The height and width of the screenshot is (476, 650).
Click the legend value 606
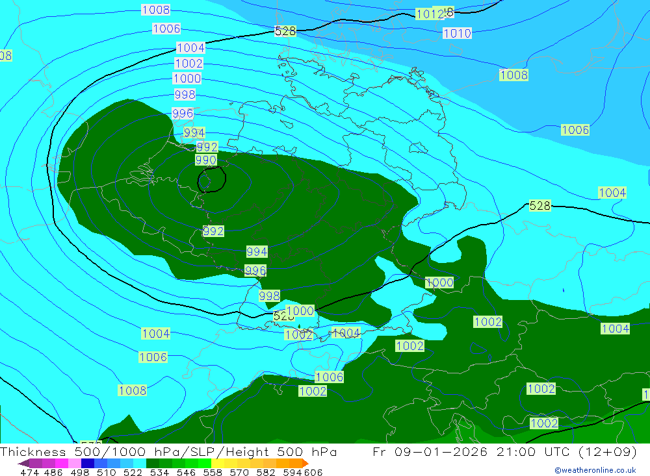313,472
